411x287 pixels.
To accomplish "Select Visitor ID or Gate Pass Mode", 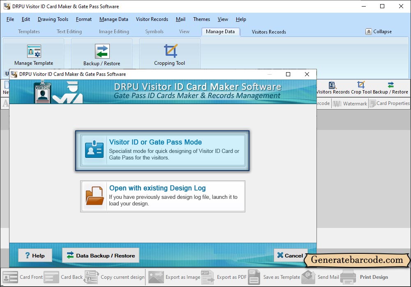I will 162,150.
